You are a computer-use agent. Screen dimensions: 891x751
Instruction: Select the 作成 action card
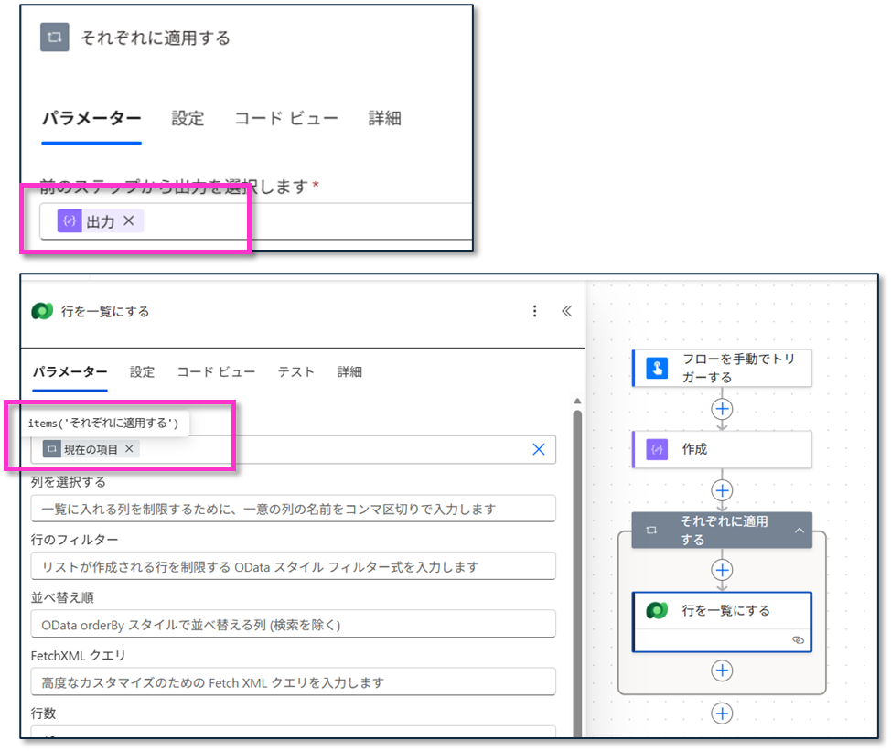(x=721, y=449)
